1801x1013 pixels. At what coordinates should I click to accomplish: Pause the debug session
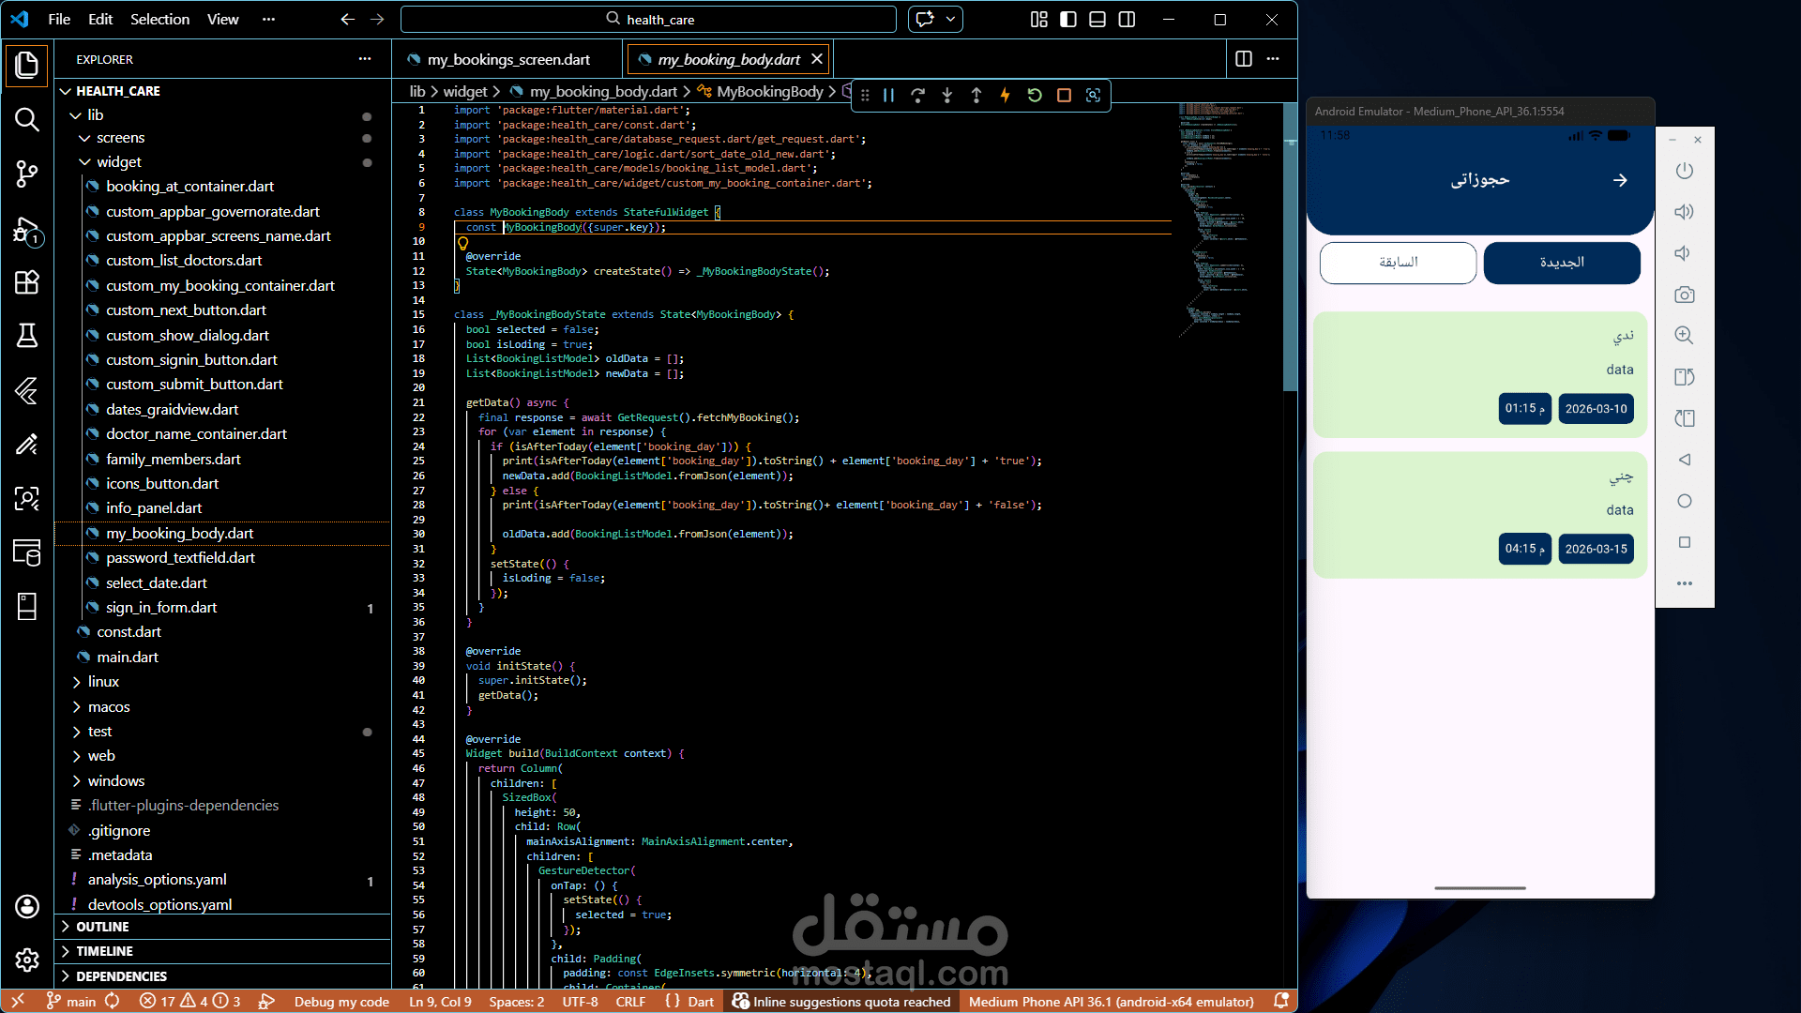pyautogui.click(x=888, y=95)
